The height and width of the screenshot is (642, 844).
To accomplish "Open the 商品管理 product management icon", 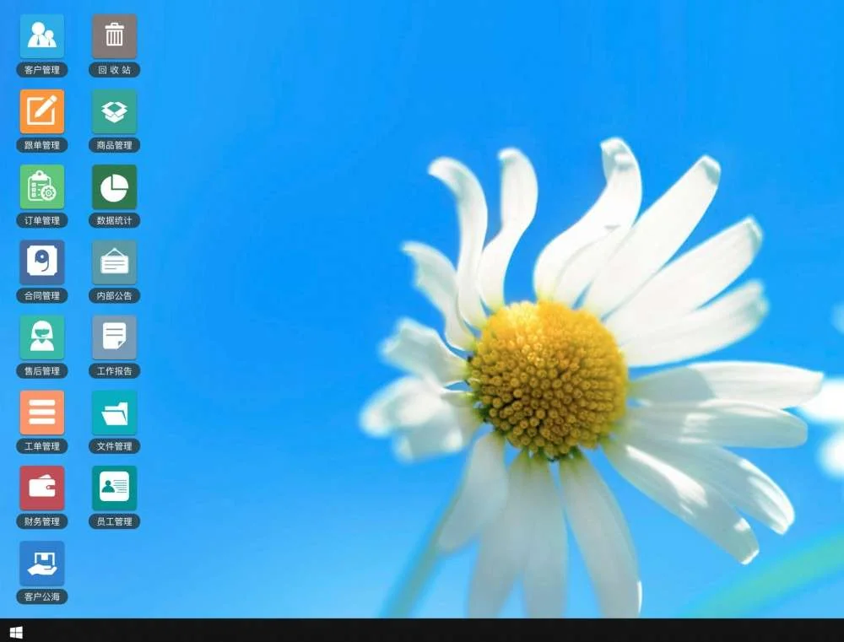I will coord(114,111).
